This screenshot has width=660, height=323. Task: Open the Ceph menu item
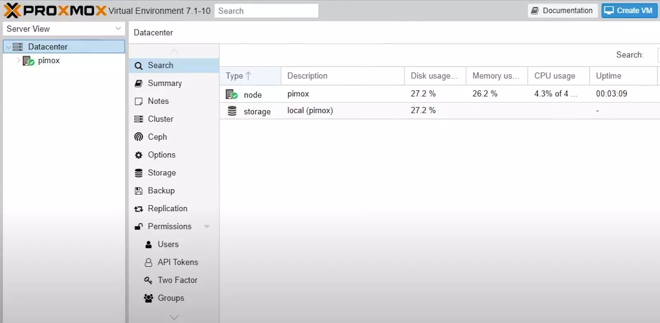tap(174, 137)
